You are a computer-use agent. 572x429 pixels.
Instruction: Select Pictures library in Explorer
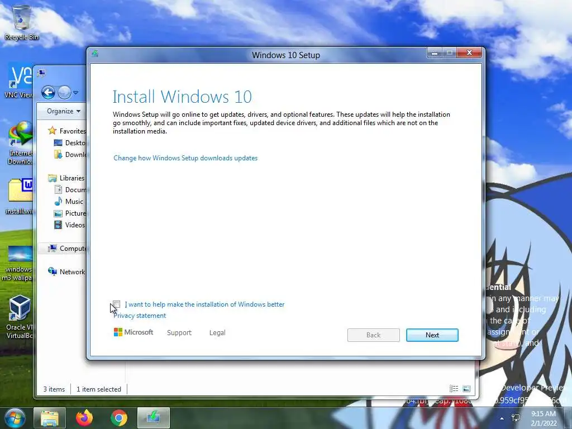click(70, 213)
